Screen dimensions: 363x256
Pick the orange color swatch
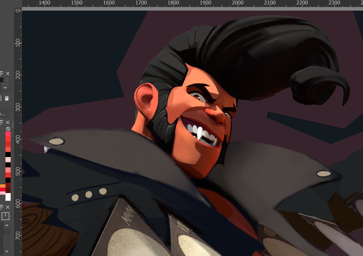pos(3,186)
